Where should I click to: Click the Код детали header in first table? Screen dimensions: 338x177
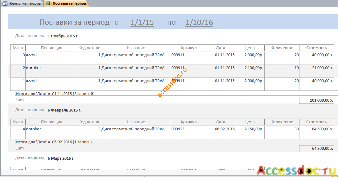click(x=89, y=48)
